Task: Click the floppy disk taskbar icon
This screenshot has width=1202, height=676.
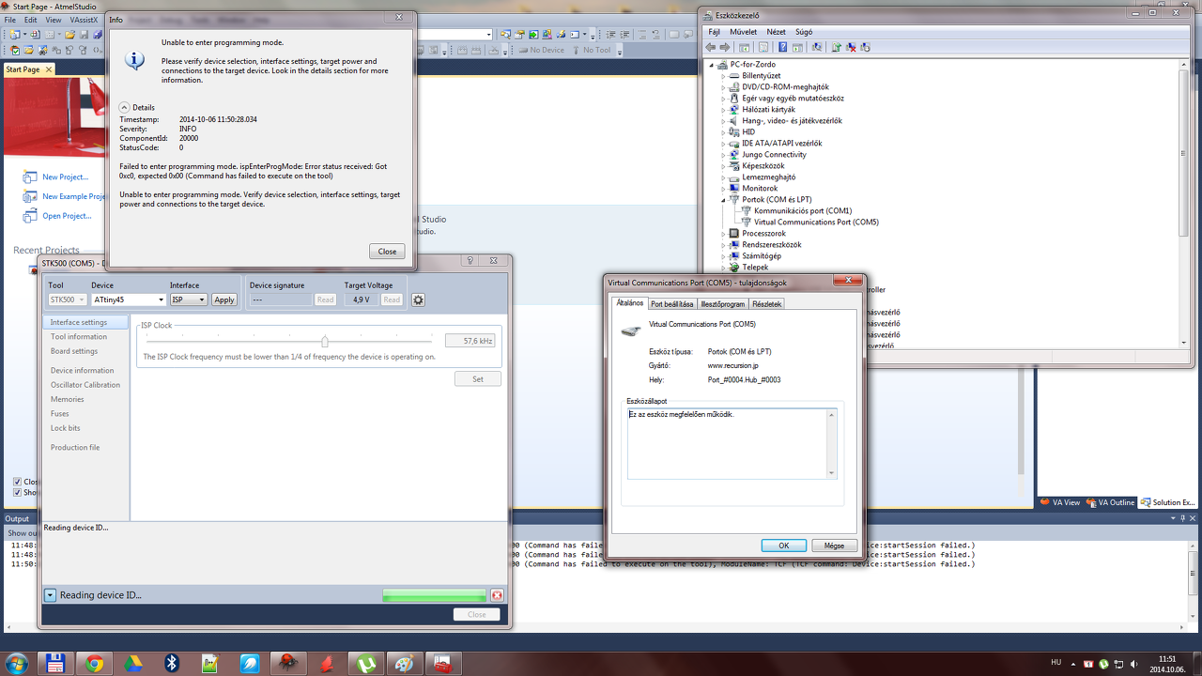Action: click(54, 663)
